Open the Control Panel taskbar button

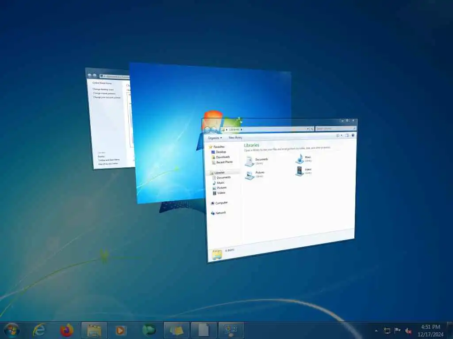coord(231,330)
